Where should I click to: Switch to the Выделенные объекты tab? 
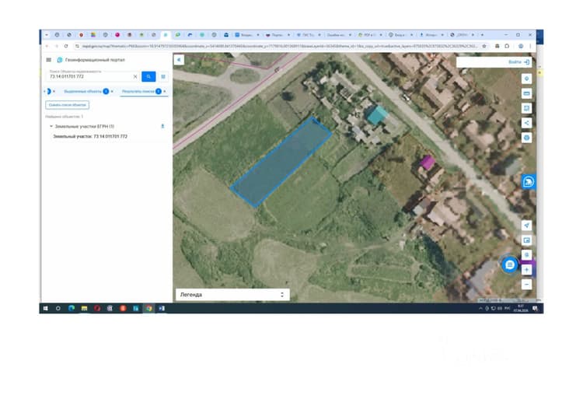[x=82, y=92]
